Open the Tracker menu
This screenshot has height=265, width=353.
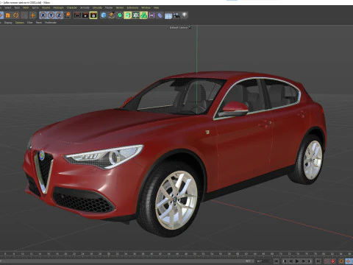[x=109, y=7]
